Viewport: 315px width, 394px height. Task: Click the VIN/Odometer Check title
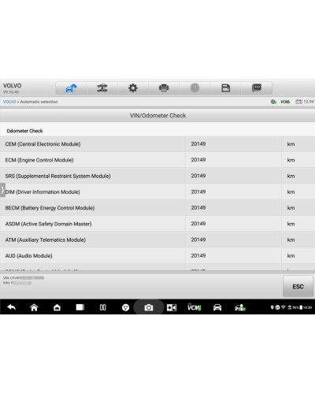coord(157,116)
